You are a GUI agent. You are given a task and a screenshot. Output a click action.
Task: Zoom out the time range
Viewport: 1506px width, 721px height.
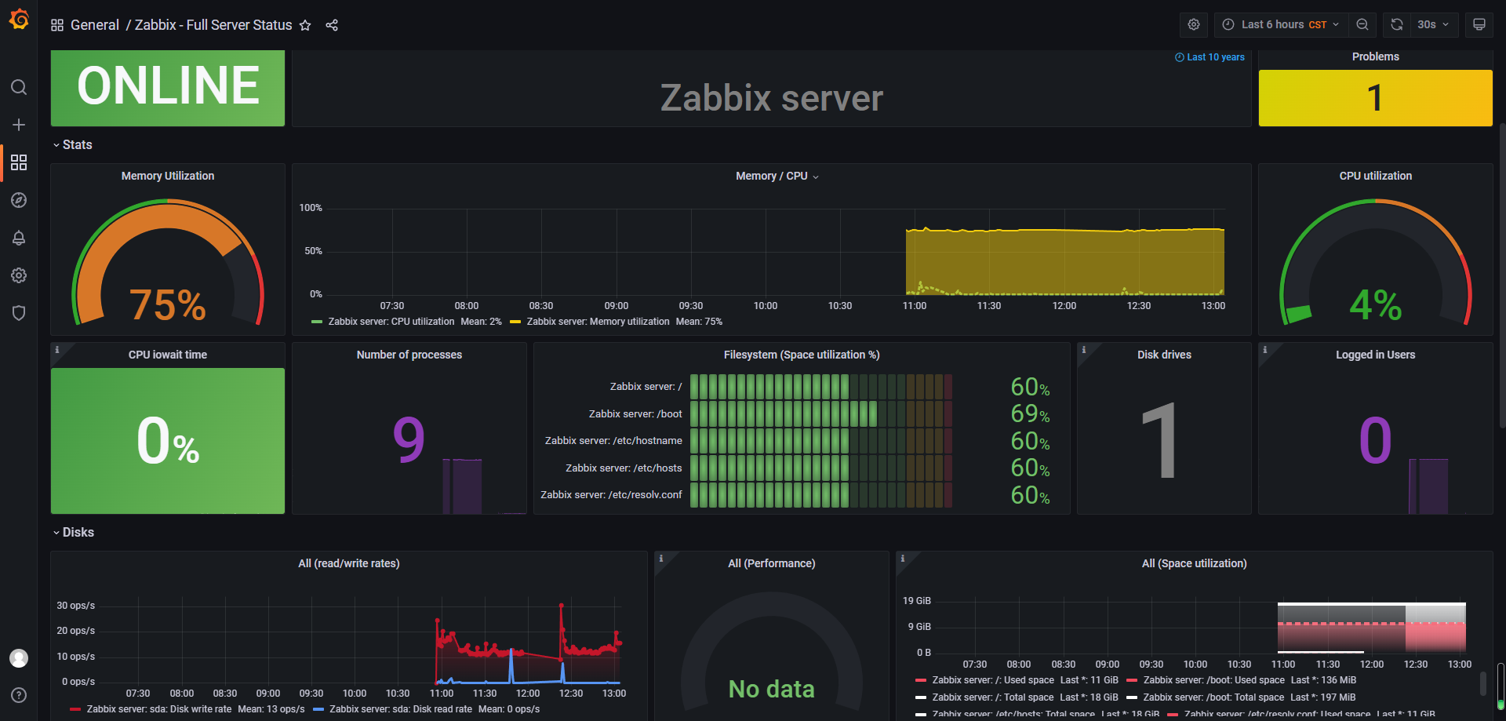(x=1362, y=25)
